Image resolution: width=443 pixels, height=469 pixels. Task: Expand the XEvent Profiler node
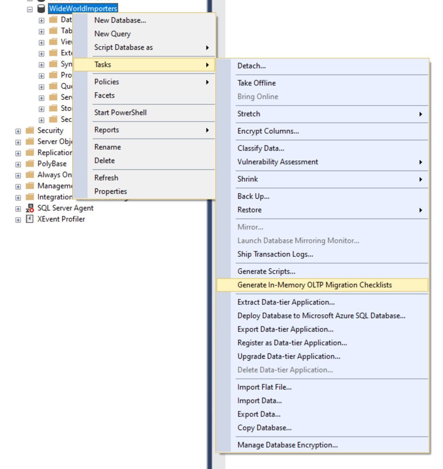pyautogui.click(x=18, y=220)
